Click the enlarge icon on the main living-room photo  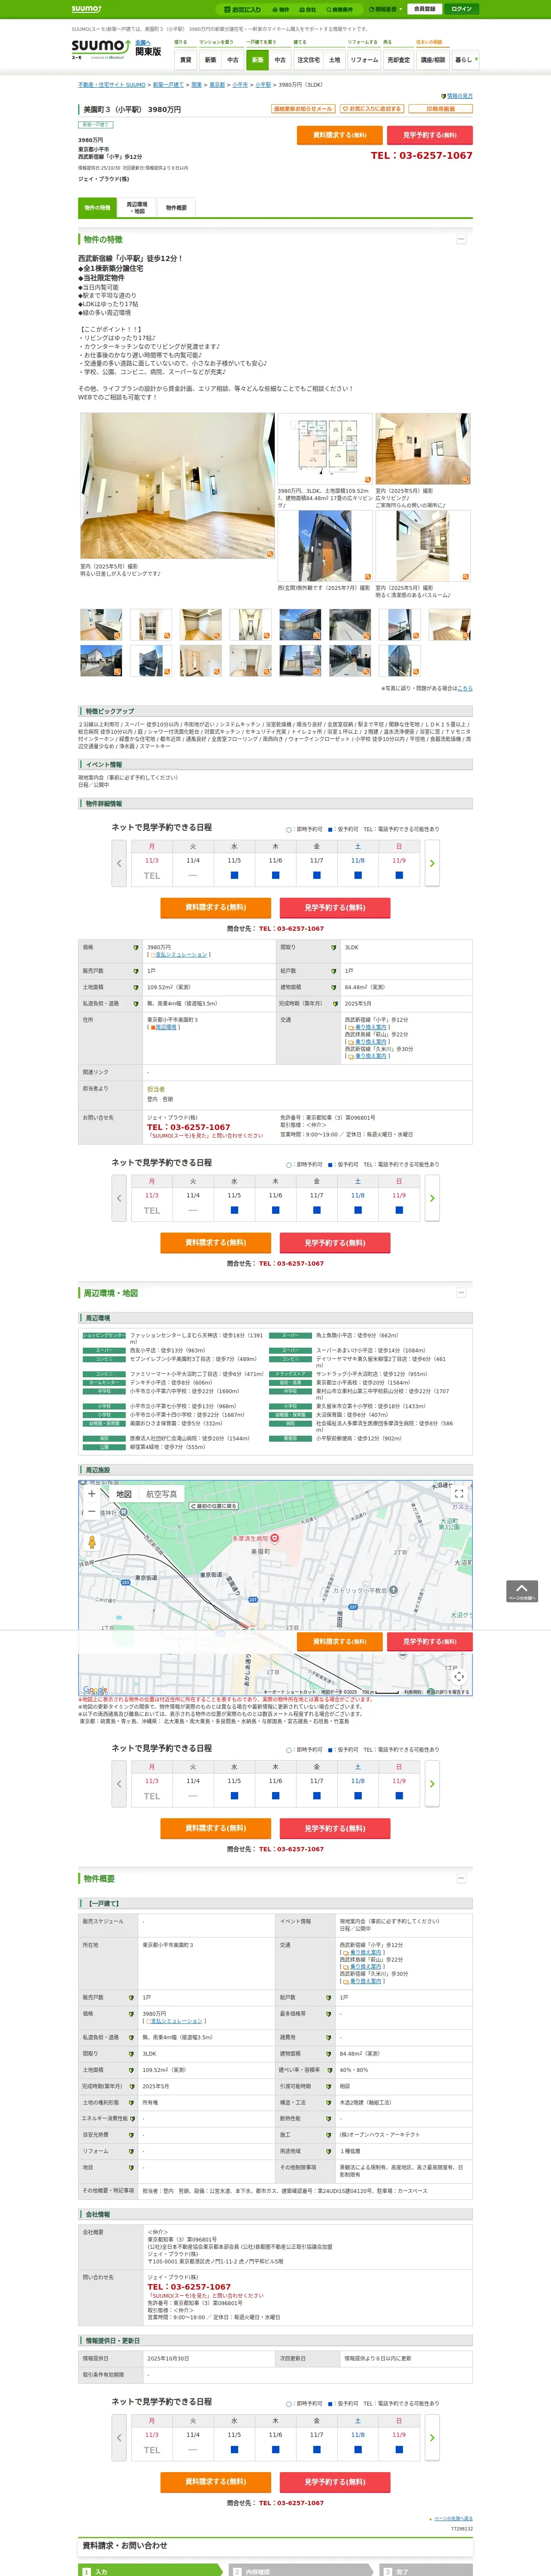(269, 553)
